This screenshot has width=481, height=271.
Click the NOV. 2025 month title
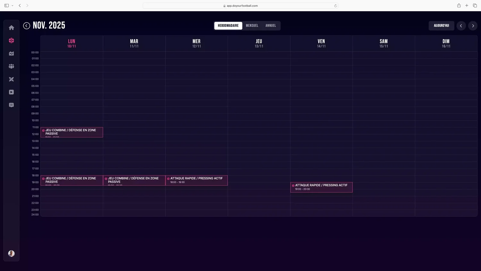tap(49, 26)
